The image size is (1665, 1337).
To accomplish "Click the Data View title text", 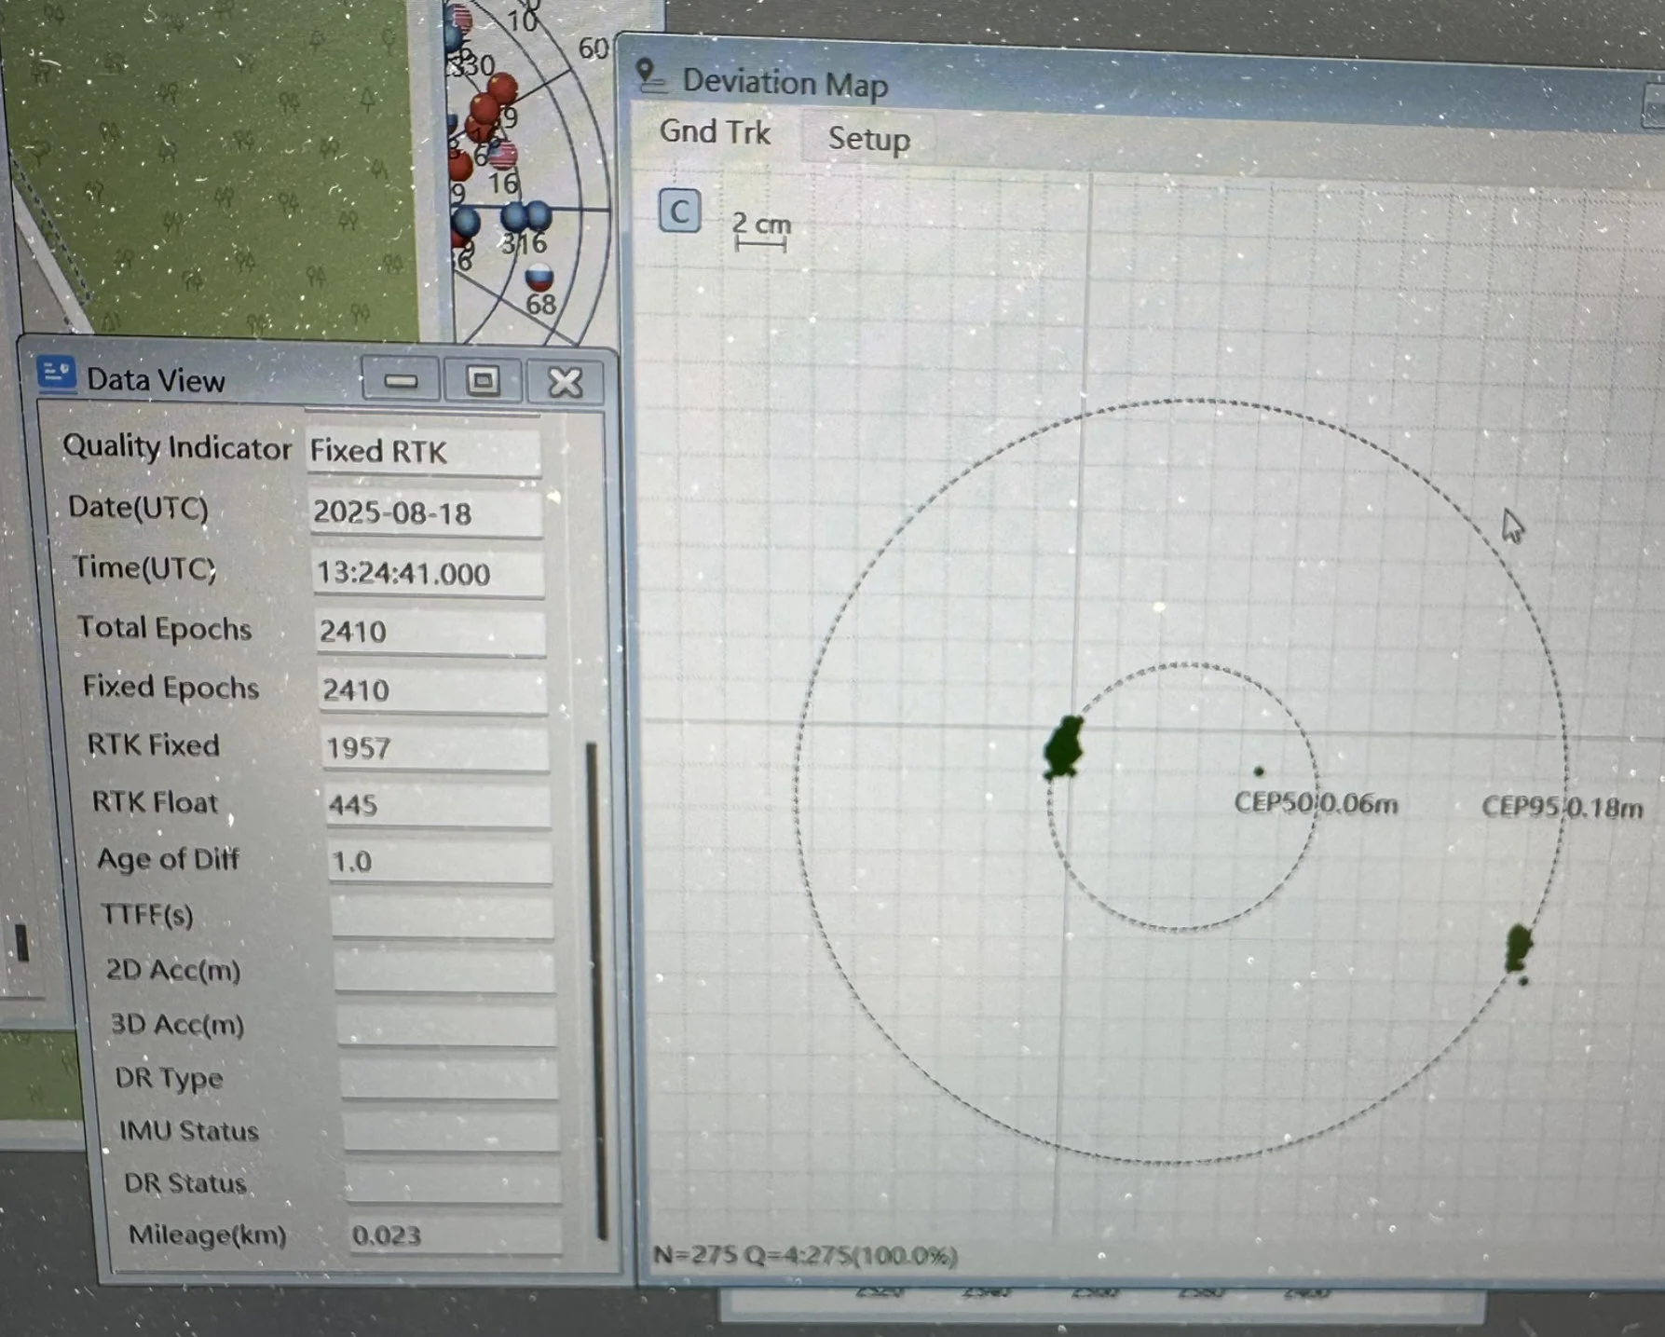I will tap(156, 380).
